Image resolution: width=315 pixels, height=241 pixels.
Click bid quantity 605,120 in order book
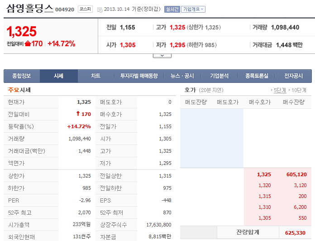(296, 174)
